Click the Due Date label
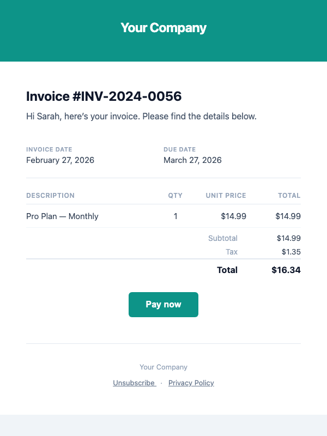This screenshot has width=327, height=436. coord(179,149)
